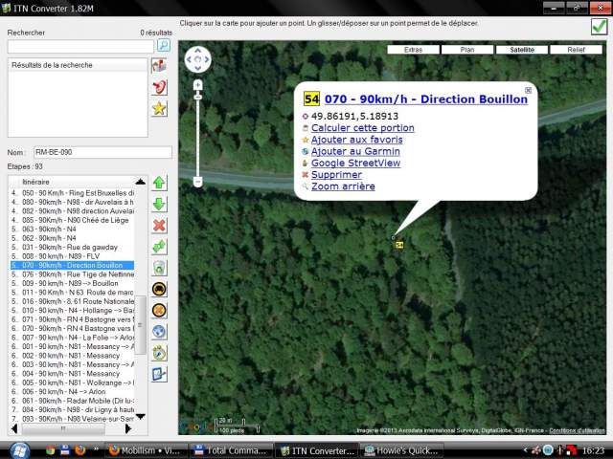Move selected step up with green arrow
The height and width of the screenshot is (459, 613).
[x=160, y=183]
